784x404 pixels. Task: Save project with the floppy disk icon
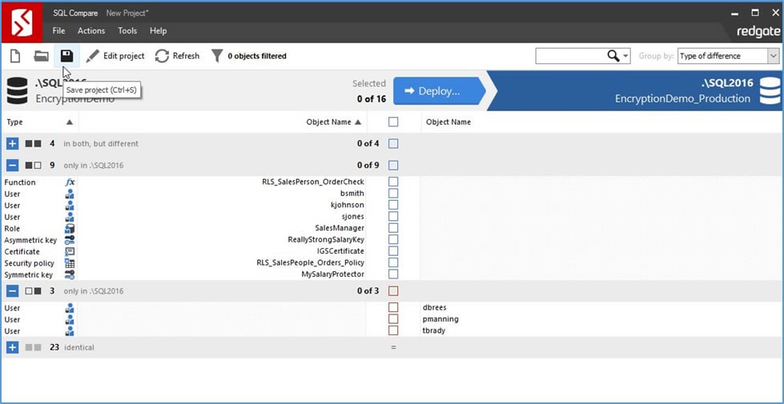67,56
